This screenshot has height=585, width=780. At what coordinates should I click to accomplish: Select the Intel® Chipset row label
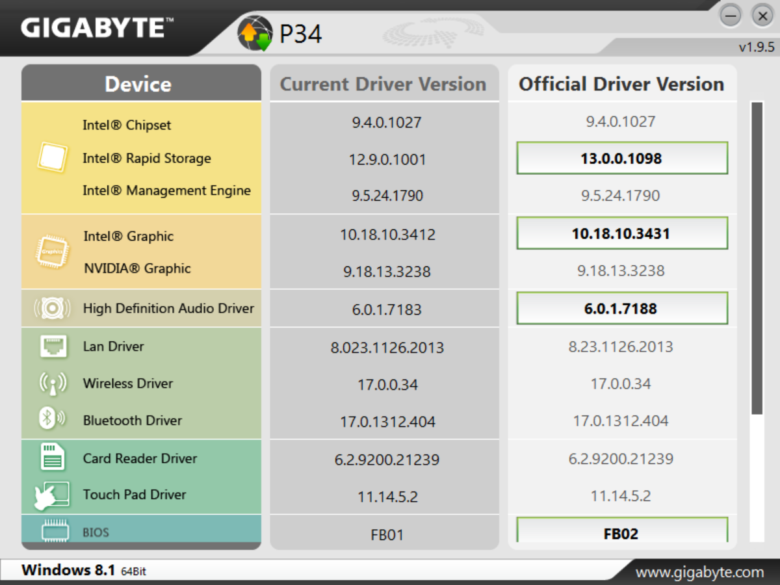point(127,125)
